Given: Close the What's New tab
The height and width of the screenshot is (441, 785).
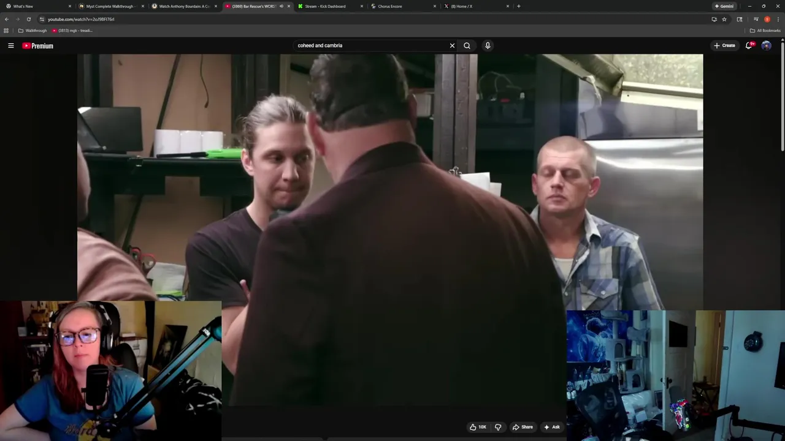Looking at the screenshot, I should point(70,6).
